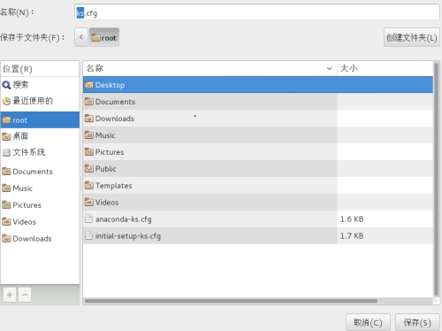Click the Downloads folder icon in file list
The width and height of the screenshot is (442, 331).
pos(89,119)
